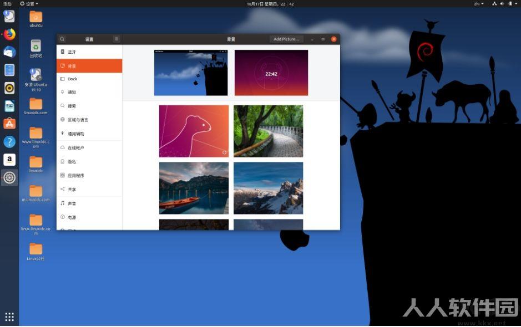
Task: Choose the red boat on lake wallpaper
Action: (x=194, y=188)
